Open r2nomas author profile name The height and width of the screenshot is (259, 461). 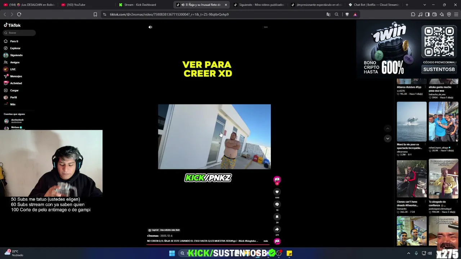click(153, 236)
